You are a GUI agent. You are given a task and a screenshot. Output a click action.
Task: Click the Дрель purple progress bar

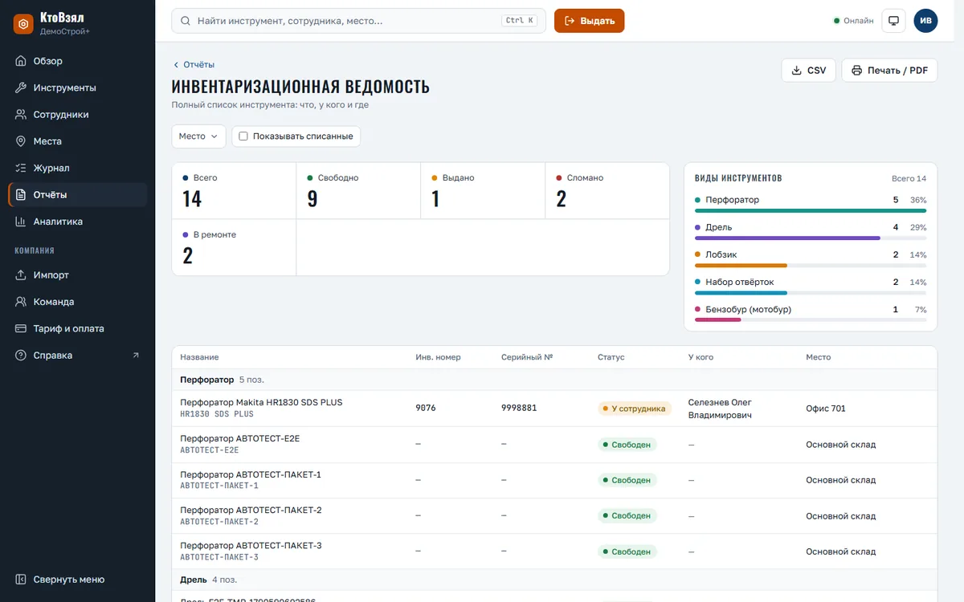[787, 238]
